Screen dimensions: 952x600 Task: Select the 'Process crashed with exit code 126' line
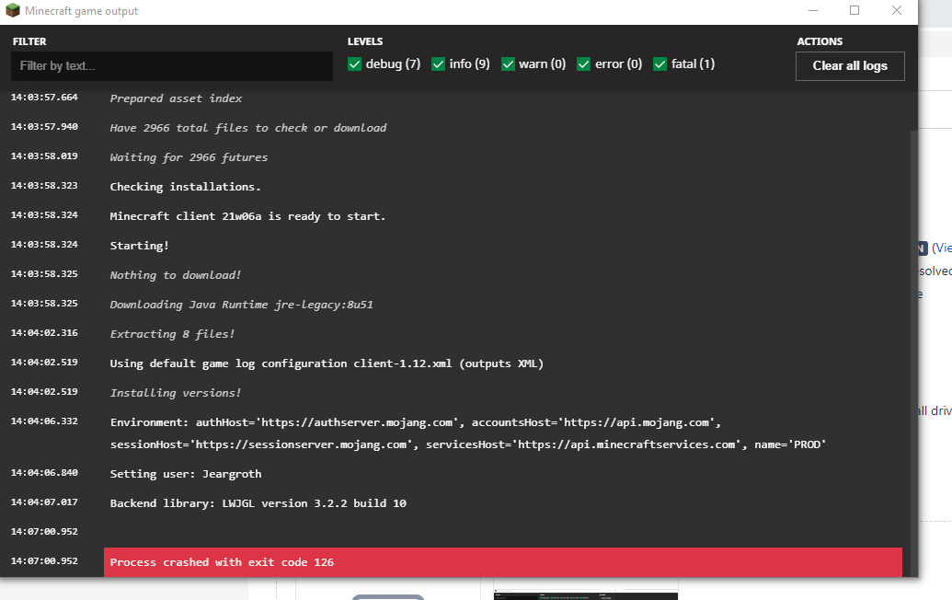(503, 561)
